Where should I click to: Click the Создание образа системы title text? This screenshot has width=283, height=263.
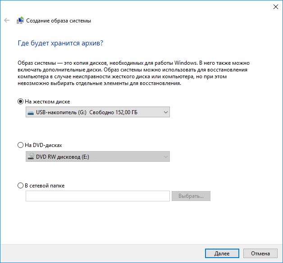pyautogui.click(x=58, y=21)
